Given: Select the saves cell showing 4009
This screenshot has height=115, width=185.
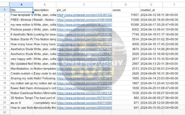Looking at the screenshot, I should point(126,44).
